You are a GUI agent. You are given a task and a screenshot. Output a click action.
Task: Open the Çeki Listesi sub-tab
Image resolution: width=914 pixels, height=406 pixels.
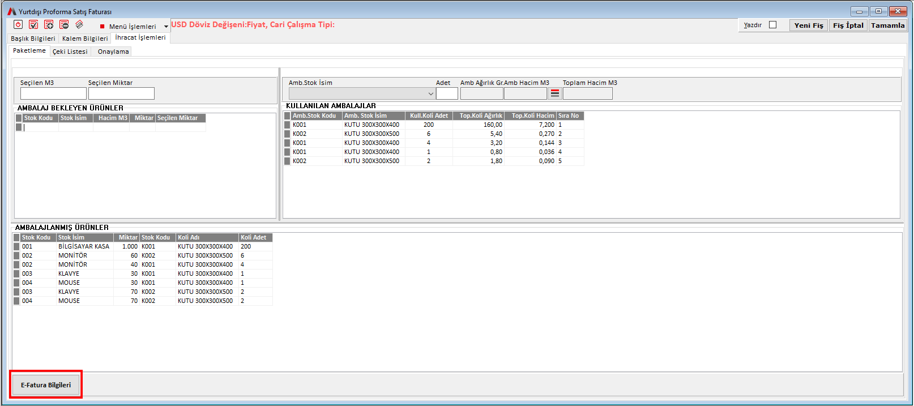tap(70, 52)
